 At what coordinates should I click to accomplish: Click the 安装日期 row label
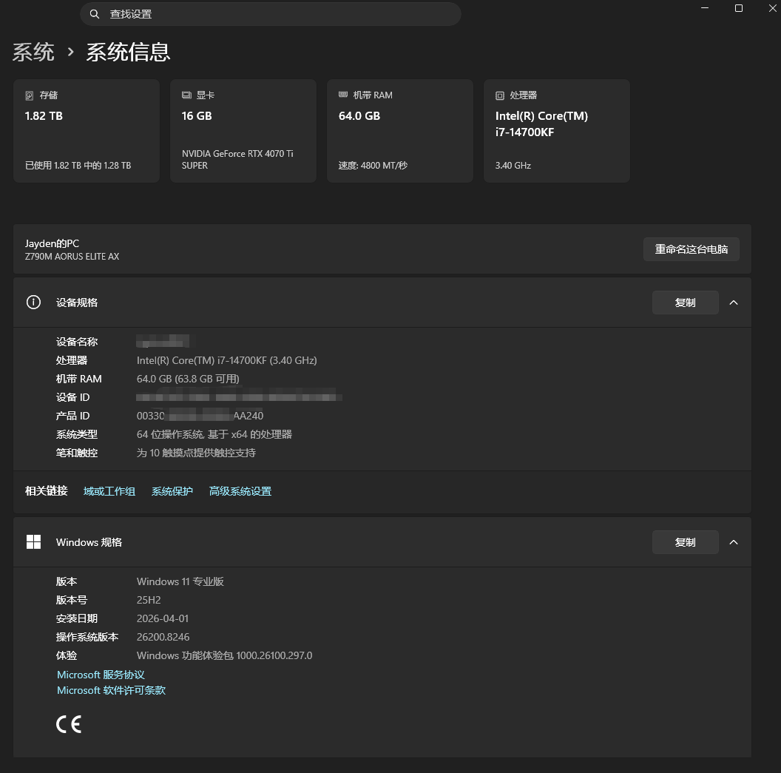tap(77, 618)
